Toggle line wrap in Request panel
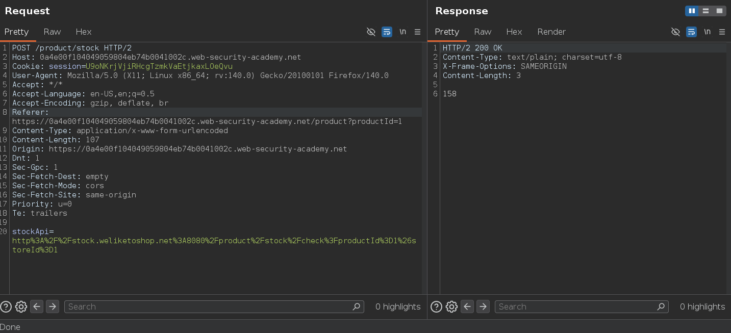731x333 pixels. point(387,32)
